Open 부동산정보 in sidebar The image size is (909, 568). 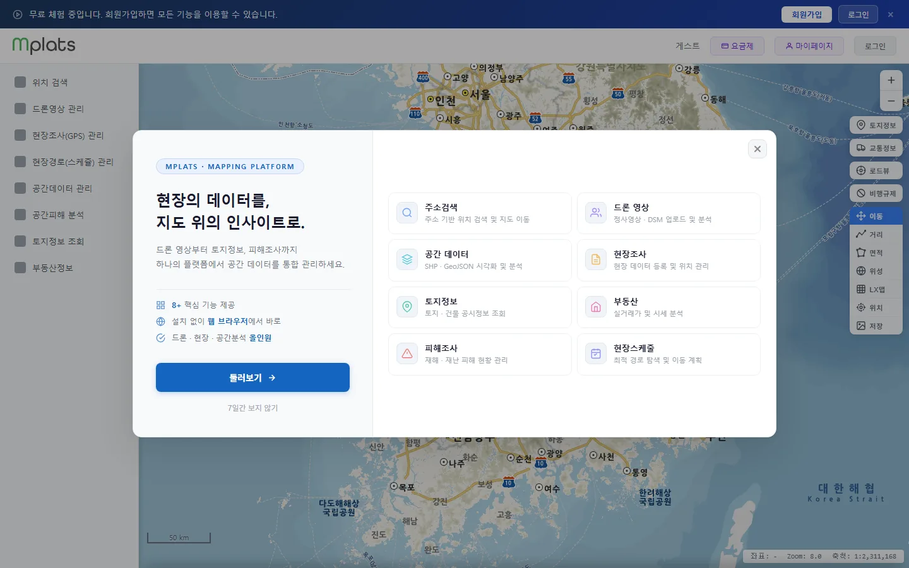(x=69, y=268)
